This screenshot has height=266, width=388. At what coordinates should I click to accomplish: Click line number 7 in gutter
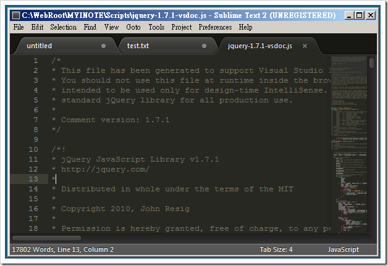pos(36,120)
